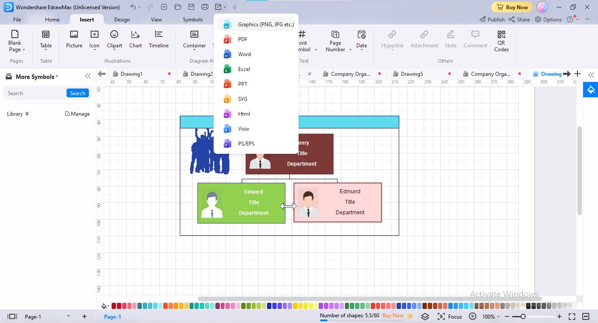
Task: Click the blue Search button
Action: [x=77, y=93]
